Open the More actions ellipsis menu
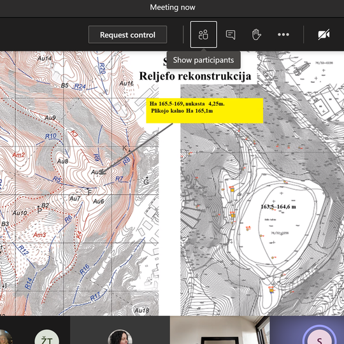The width and height of the screenshot is (344, 344). [283, 34]
